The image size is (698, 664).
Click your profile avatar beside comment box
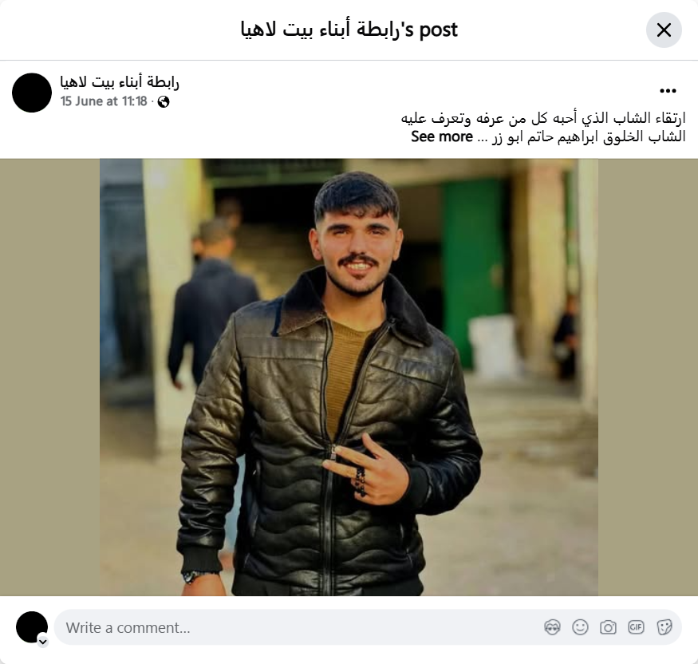click(32, 627)
